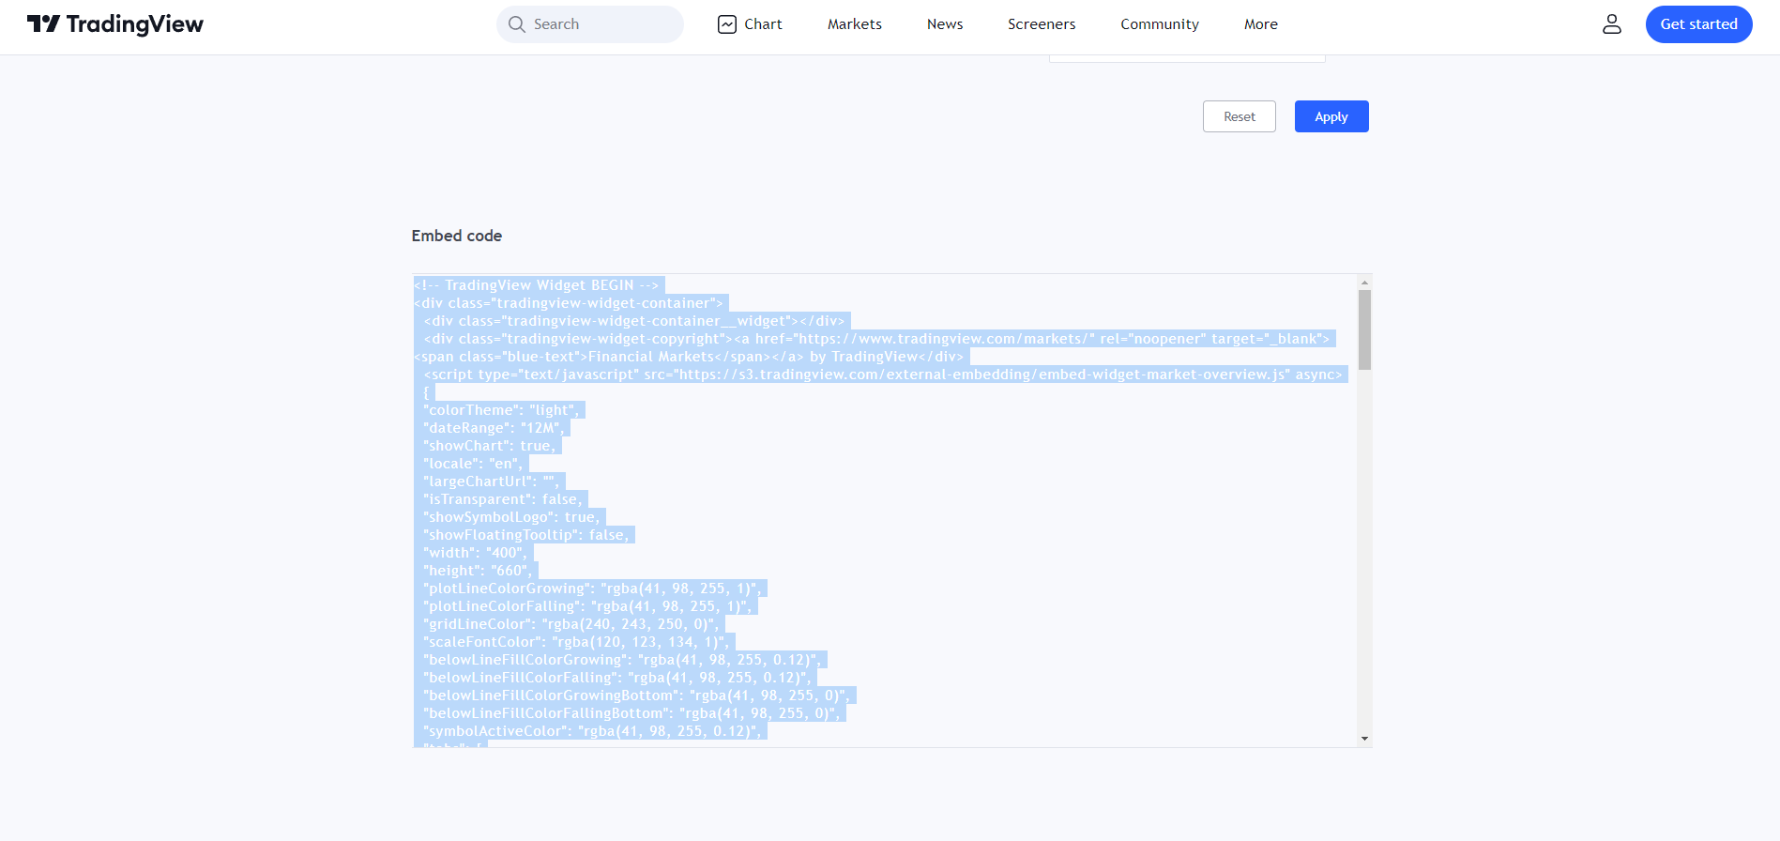Expand the More menu
The height and width of the screenshot is (841, 1780).
pos(1260,24)
